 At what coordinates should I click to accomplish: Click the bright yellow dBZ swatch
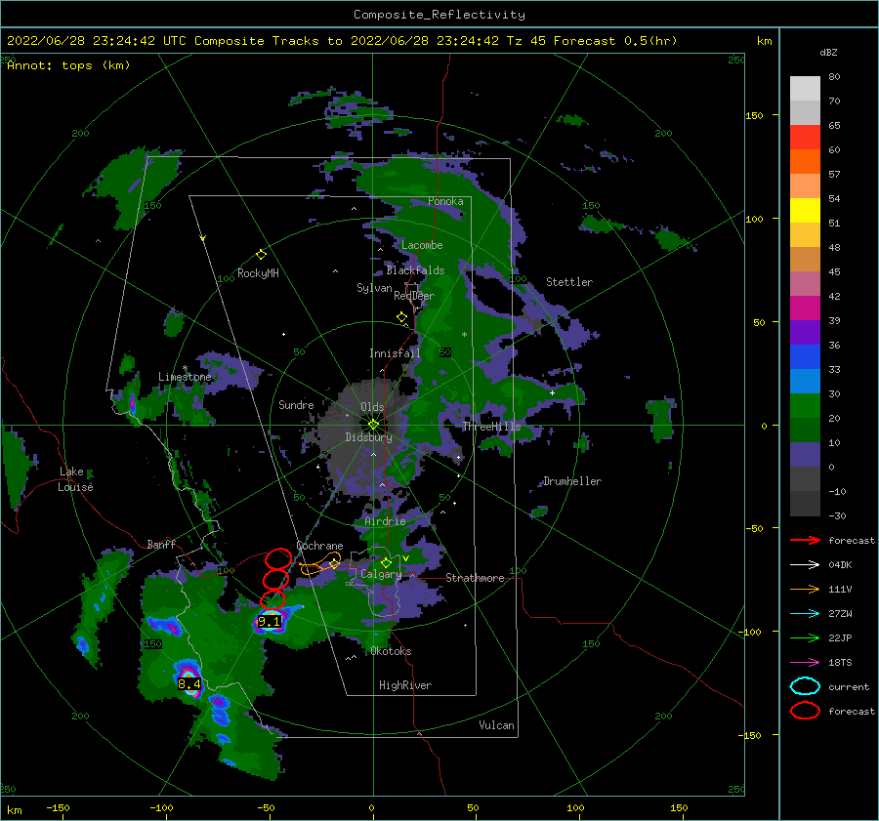805,210
